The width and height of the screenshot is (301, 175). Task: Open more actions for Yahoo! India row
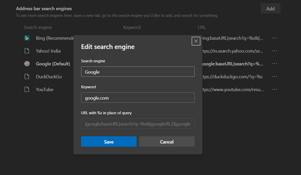pyautogui.click(x=275, y=51)
